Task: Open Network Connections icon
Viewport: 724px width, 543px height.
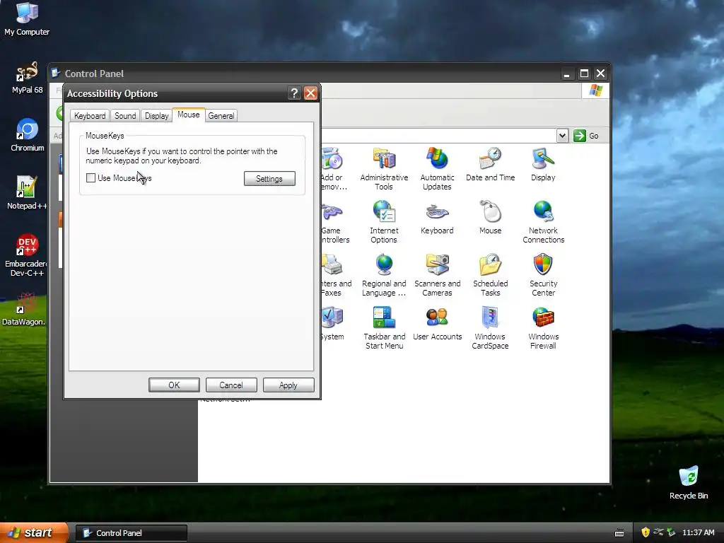Action: pos(544,222)
